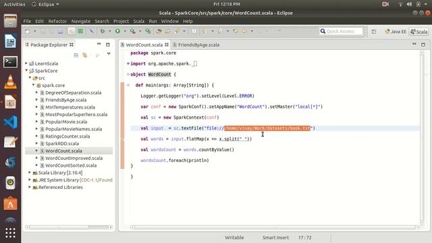This screenshot has width=432, height=243.
Task: Select WordCountSorted.scala in the tree
Action: pos(71,165)
